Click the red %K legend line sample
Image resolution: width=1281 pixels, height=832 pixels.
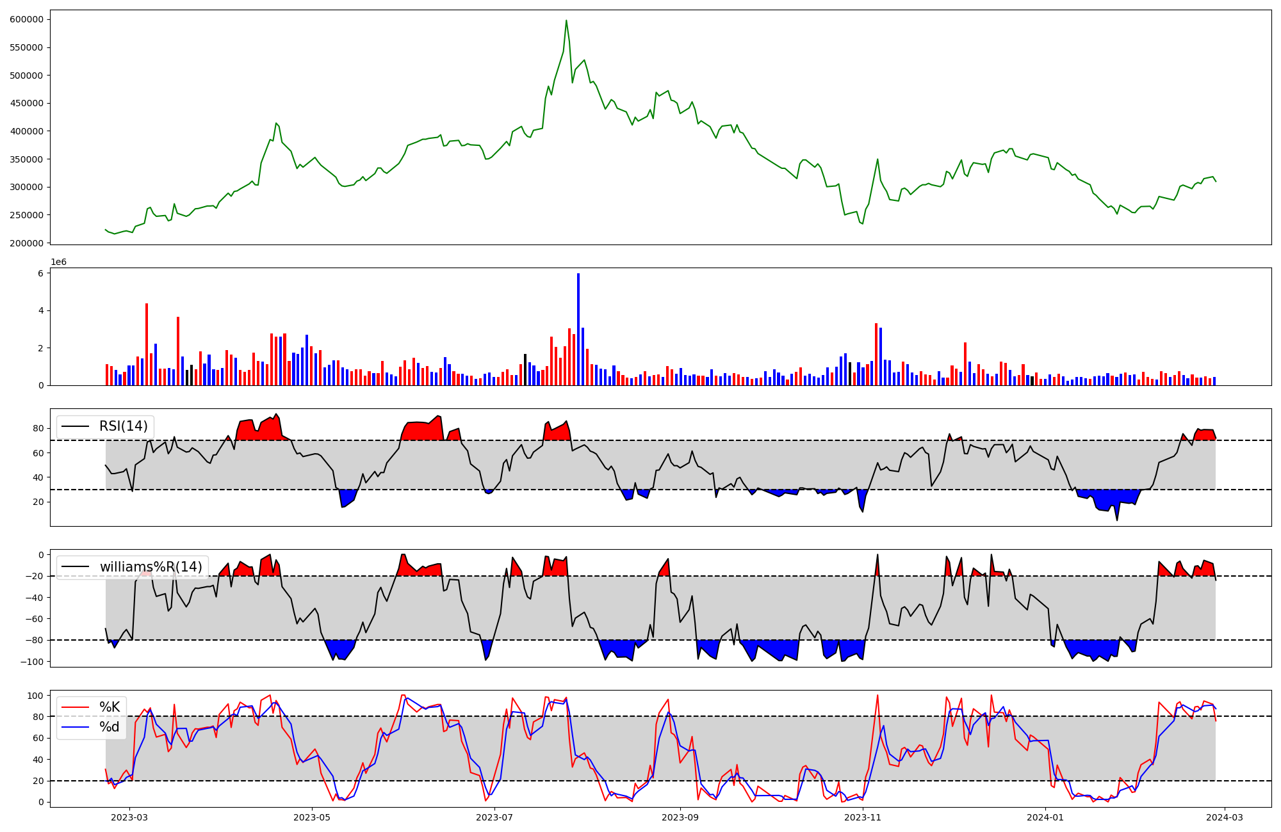pyautogui.click(x=76, y=707)
